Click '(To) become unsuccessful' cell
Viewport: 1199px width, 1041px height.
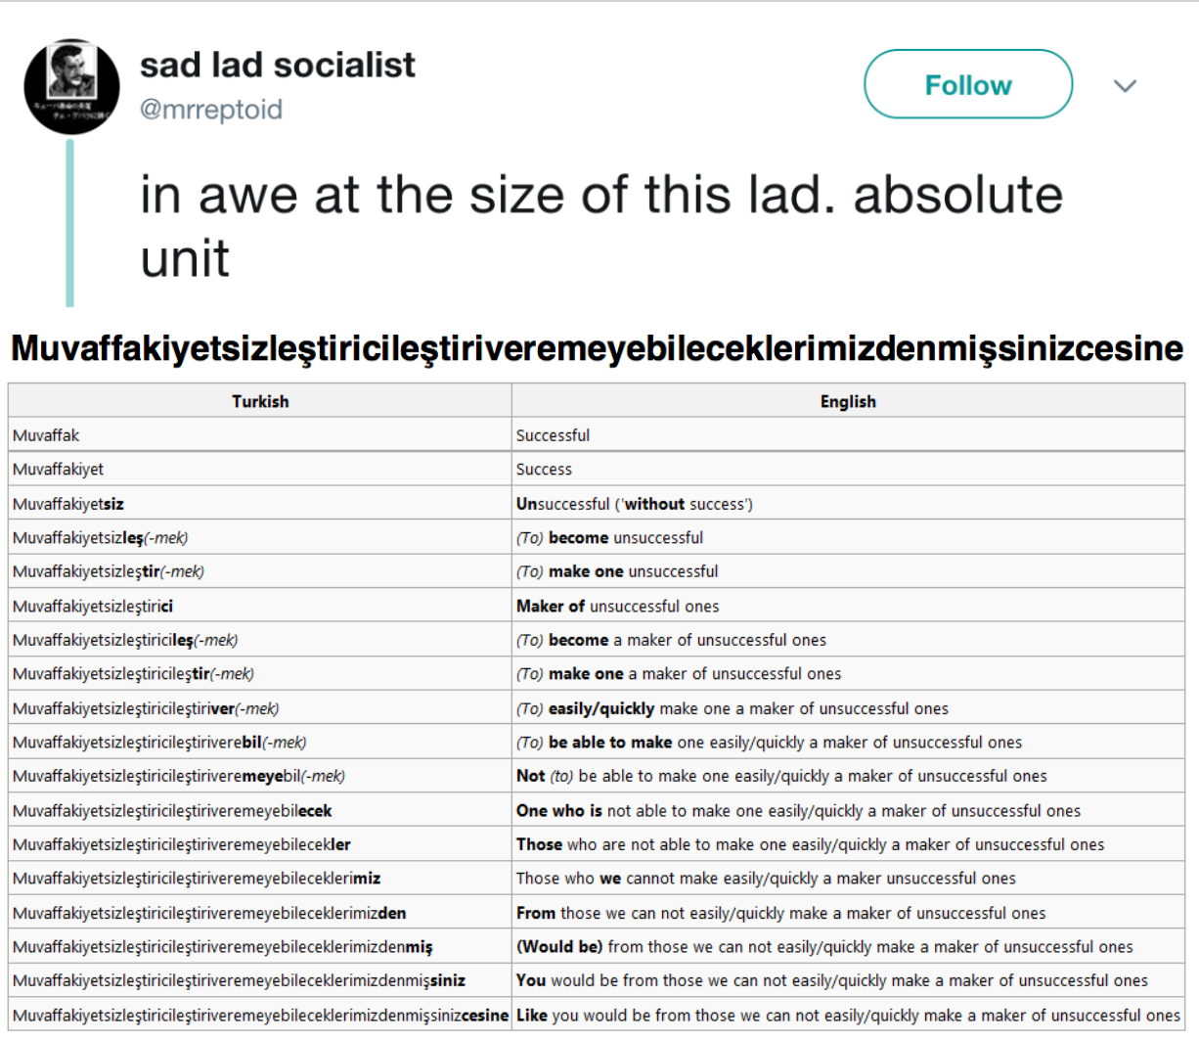point(848,538)
